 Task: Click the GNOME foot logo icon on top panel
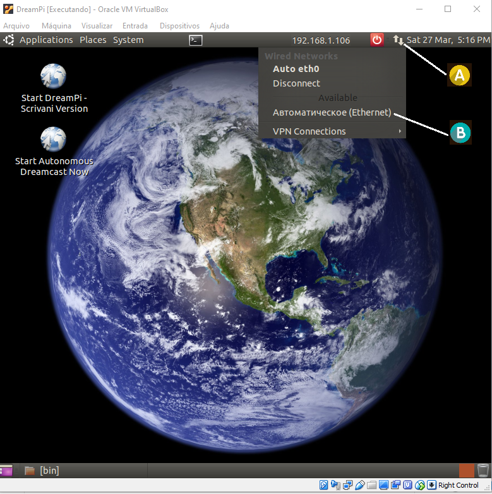coord(9,40)
